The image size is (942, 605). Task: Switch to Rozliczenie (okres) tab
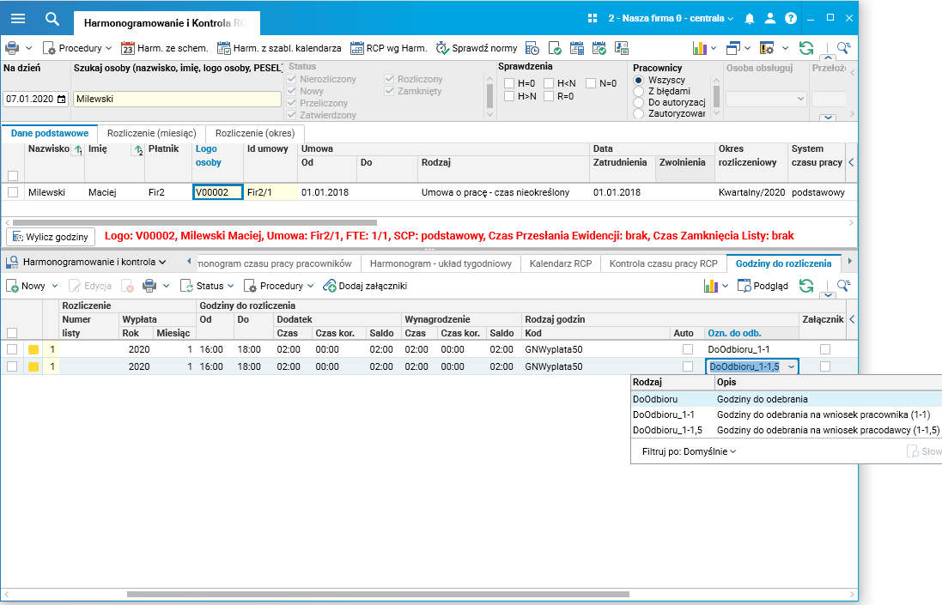coord(255,133)
